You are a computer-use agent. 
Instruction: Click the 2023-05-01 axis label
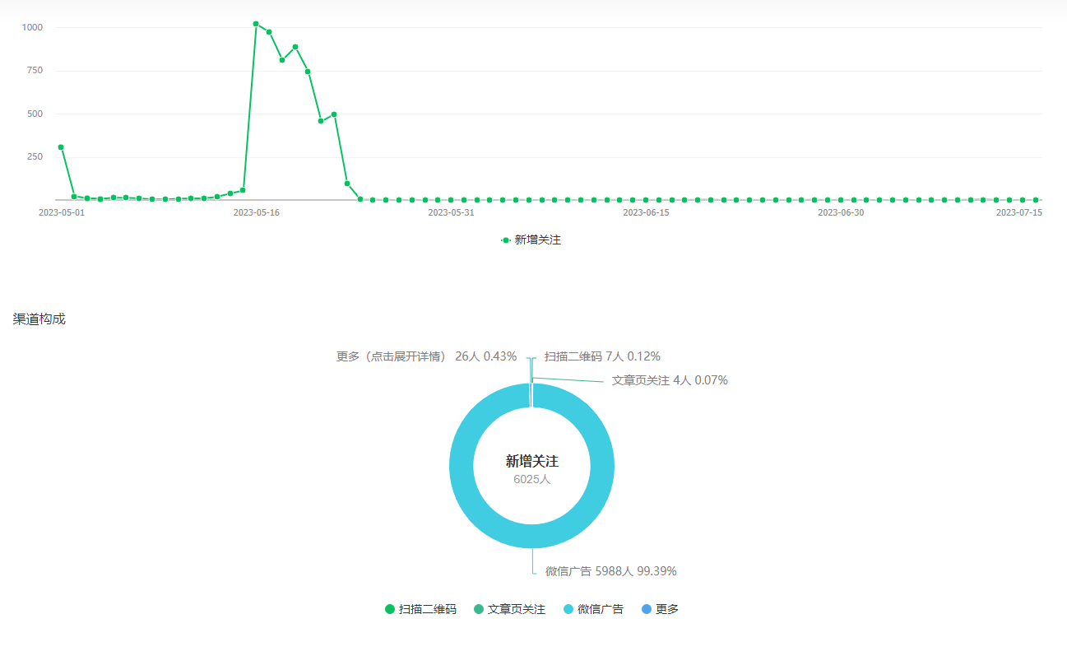point(62,212)
